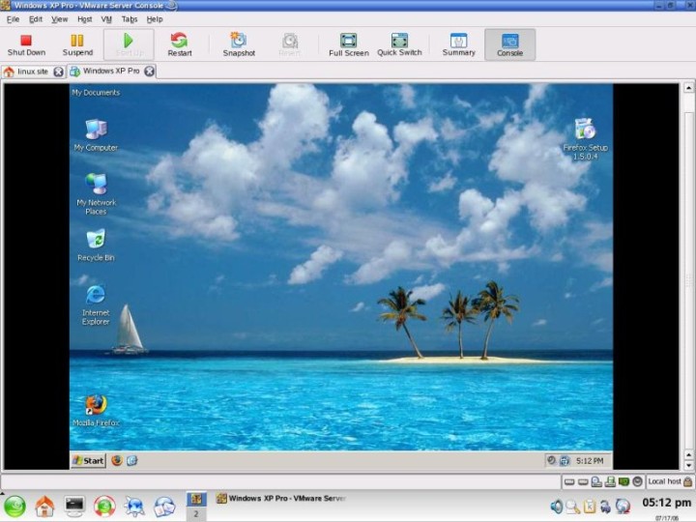Select the Firefox Setup 1.5.0.4 installer icon
The image size is (696, 522).
click(585, 139)
